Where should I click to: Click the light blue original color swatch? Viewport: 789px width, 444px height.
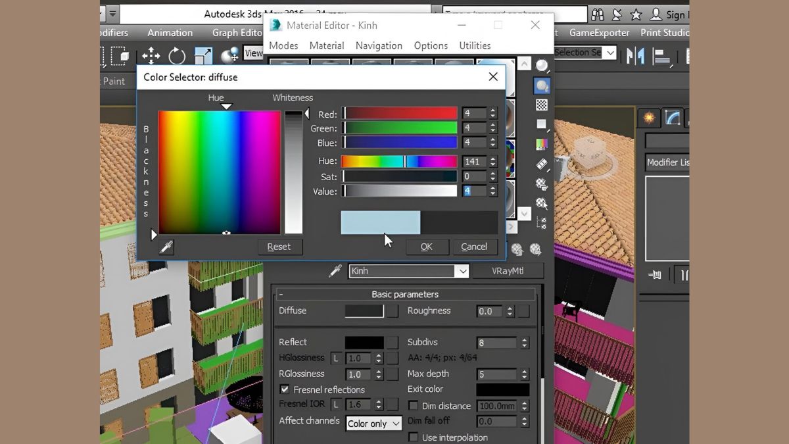pyautogui.click(x=381, y=222)
